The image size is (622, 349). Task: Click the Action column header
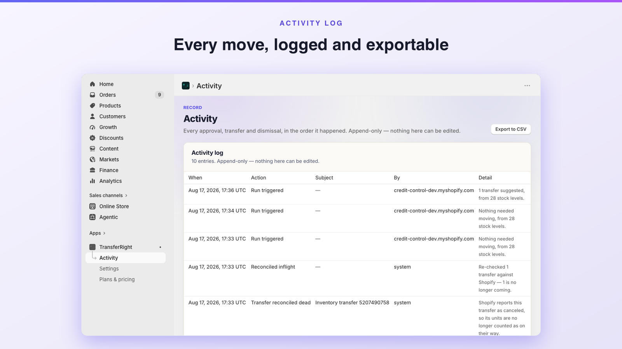coord(259,178)
